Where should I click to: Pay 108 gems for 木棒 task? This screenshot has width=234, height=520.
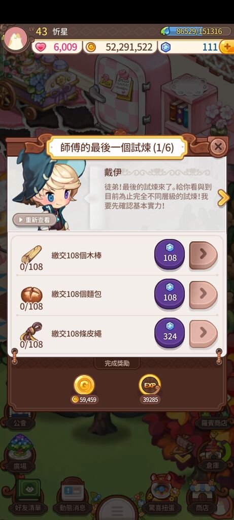170,254
